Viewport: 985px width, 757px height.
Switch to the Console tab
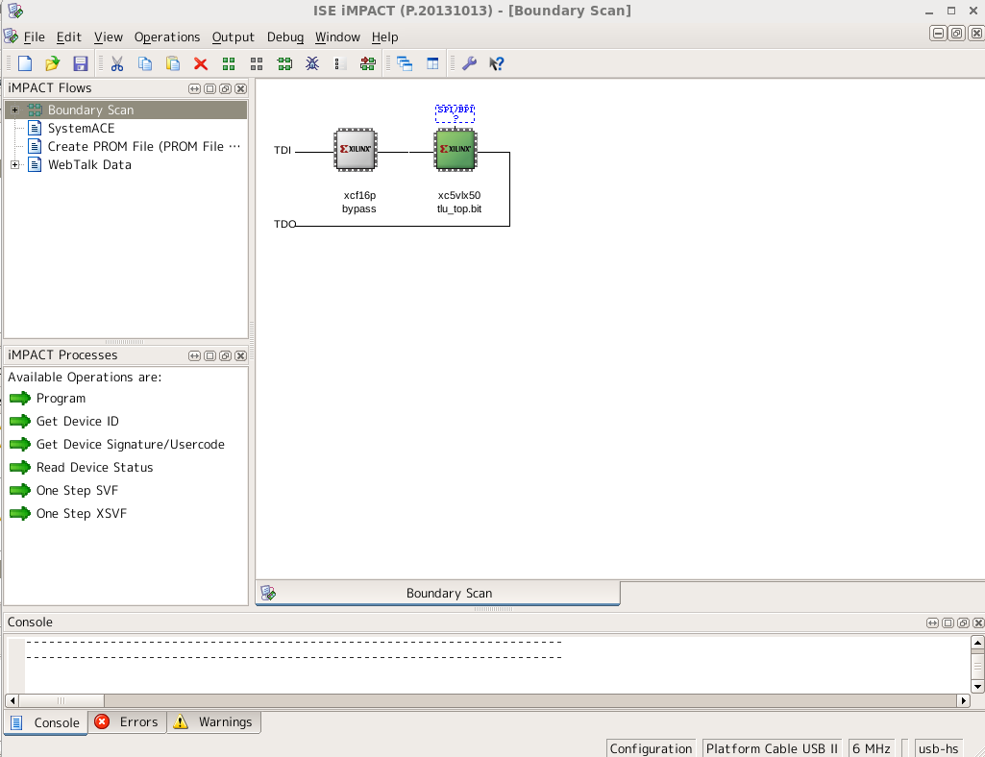click(46, 722)
